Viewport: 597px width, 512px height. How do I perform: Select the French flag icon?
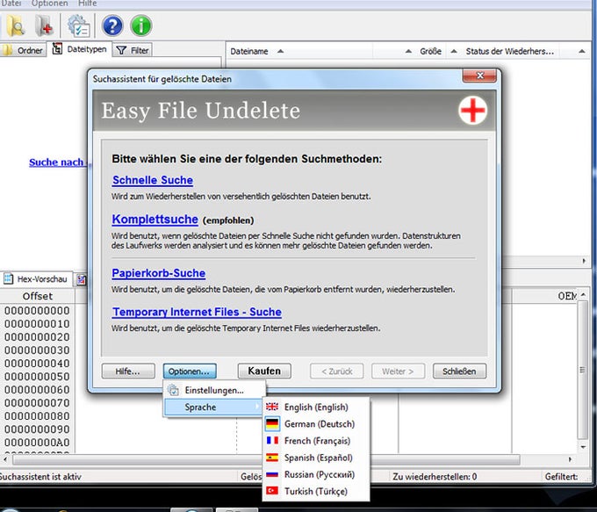coord(272,440)
